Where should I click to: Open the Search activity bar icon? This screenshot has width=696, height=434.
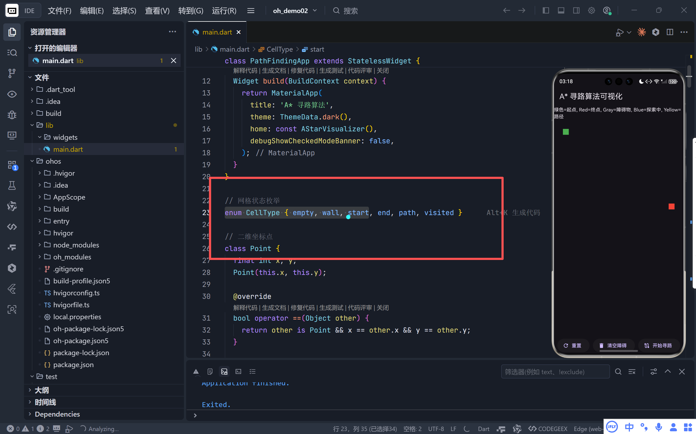coord(12,52)
